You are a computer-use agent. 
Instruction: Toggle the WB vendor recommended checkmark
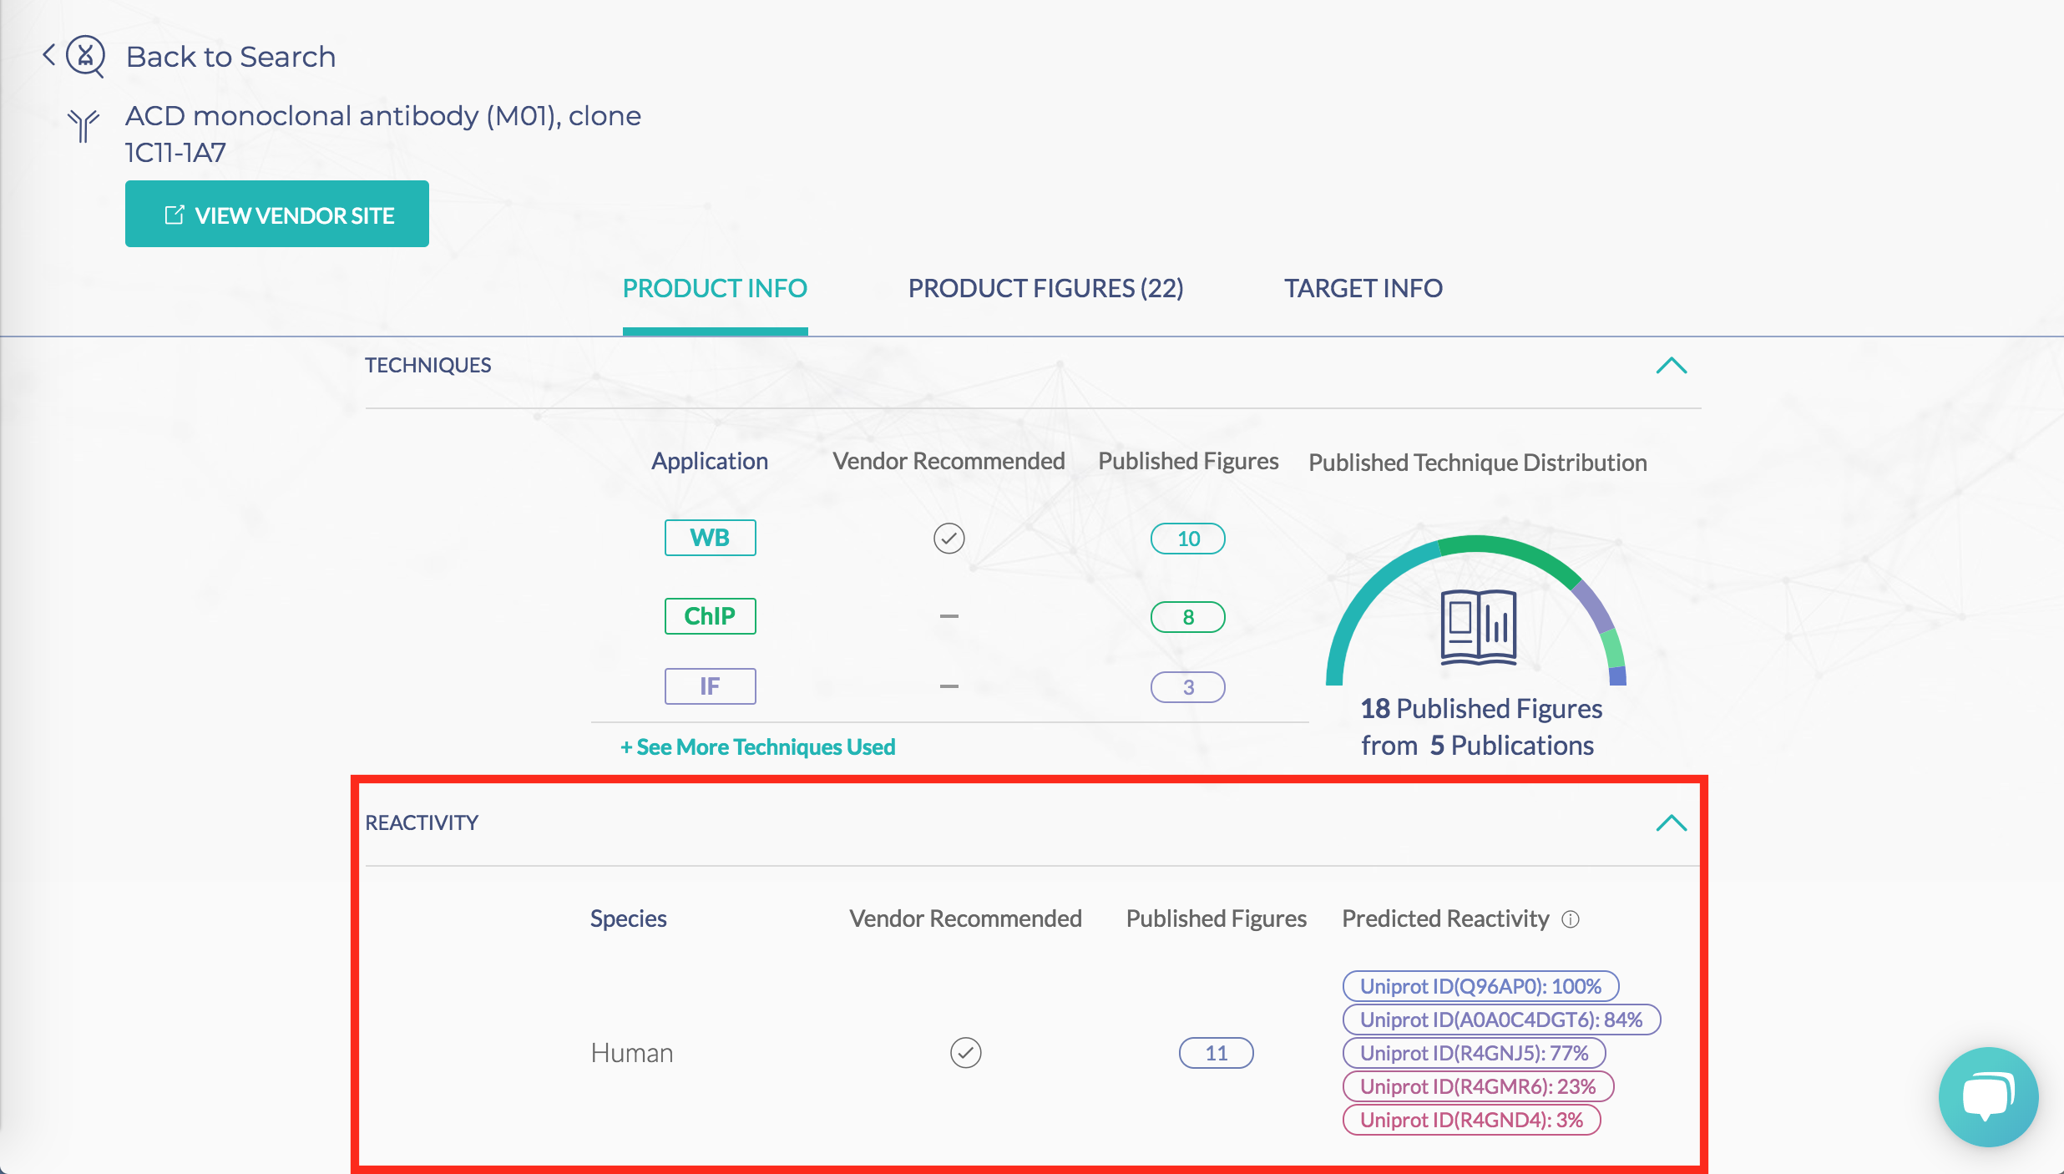949,536
